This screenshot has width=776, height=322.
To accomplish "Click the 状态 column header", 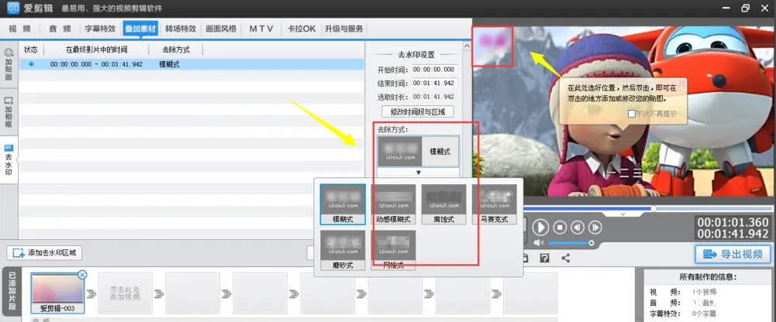I will tap(31, 50).
